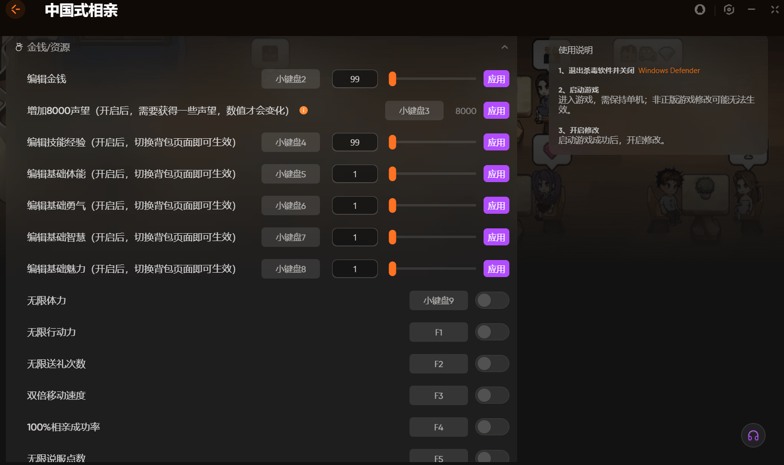Click the orange info icon beside 增加8000声望
This screenshot has height=465, width=784.
[303, 111]
